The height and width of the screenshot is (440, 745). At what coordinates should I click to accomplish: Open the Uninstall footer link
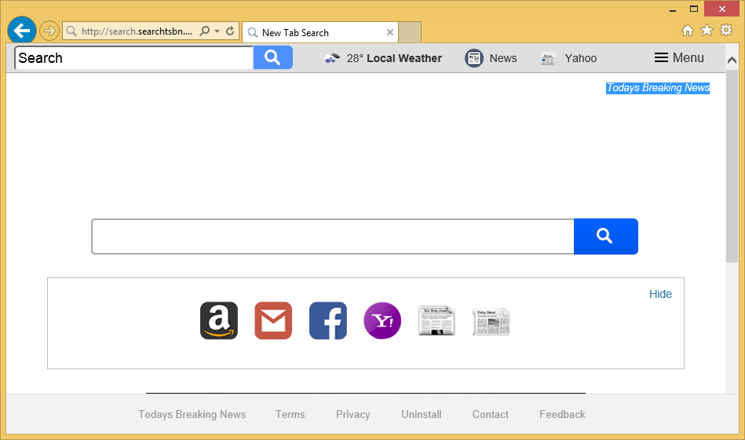[422, 414]
